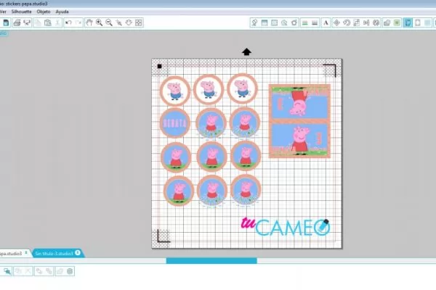Click the Cut scissors icon

pyautogui.click(x=57, y=22)
